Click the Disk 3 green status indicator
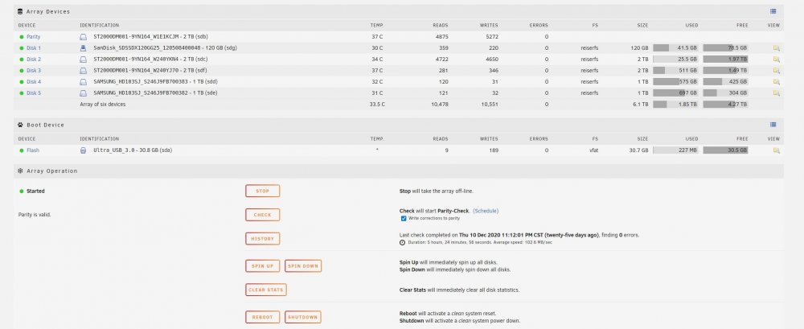Screen dimensions: 804x329 (x=22, y=71)
